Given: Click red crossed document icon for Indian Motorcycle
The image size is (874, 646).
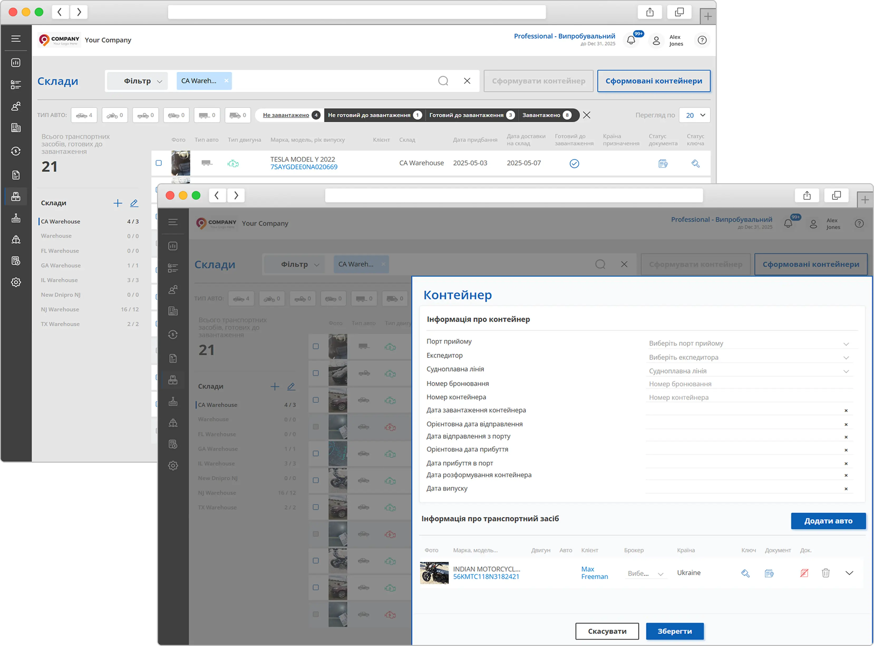Looking at the screenshot, I should [804, 573].
